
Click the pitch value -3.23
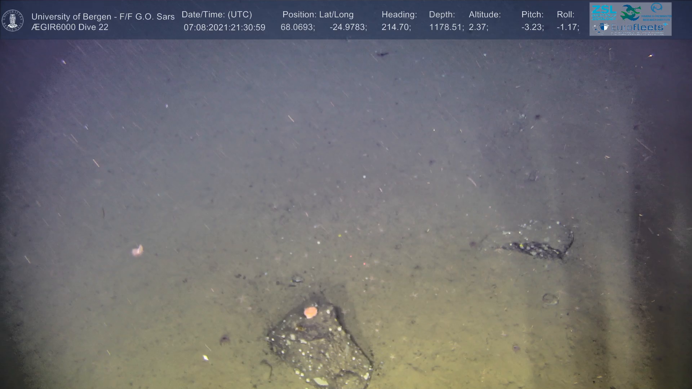(532, 27)
